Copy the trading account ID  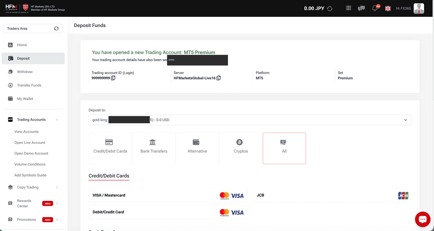113,78
